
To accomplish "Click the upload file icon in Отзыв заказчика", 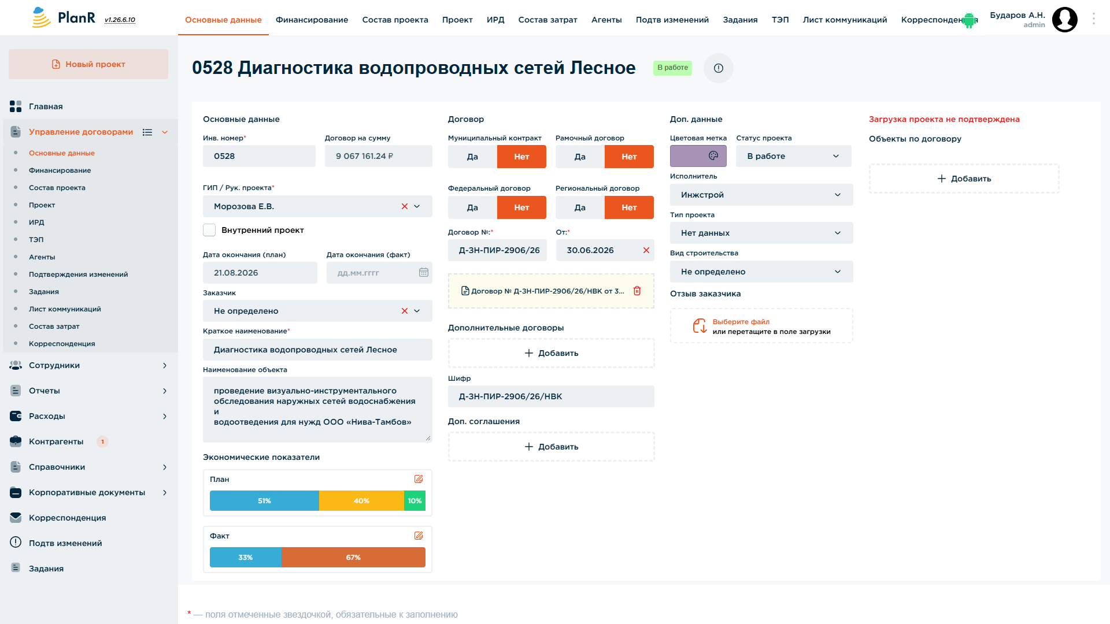I will pos(700,326).
